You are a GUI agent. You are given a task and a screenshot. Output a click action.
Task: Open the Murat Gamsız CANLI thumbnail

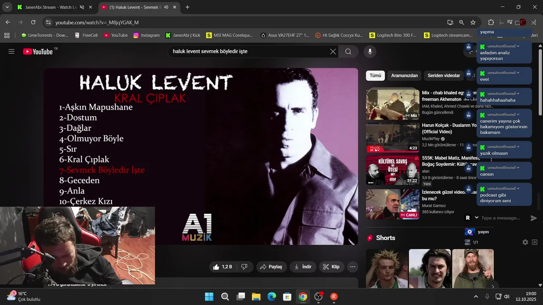point(392,204)
